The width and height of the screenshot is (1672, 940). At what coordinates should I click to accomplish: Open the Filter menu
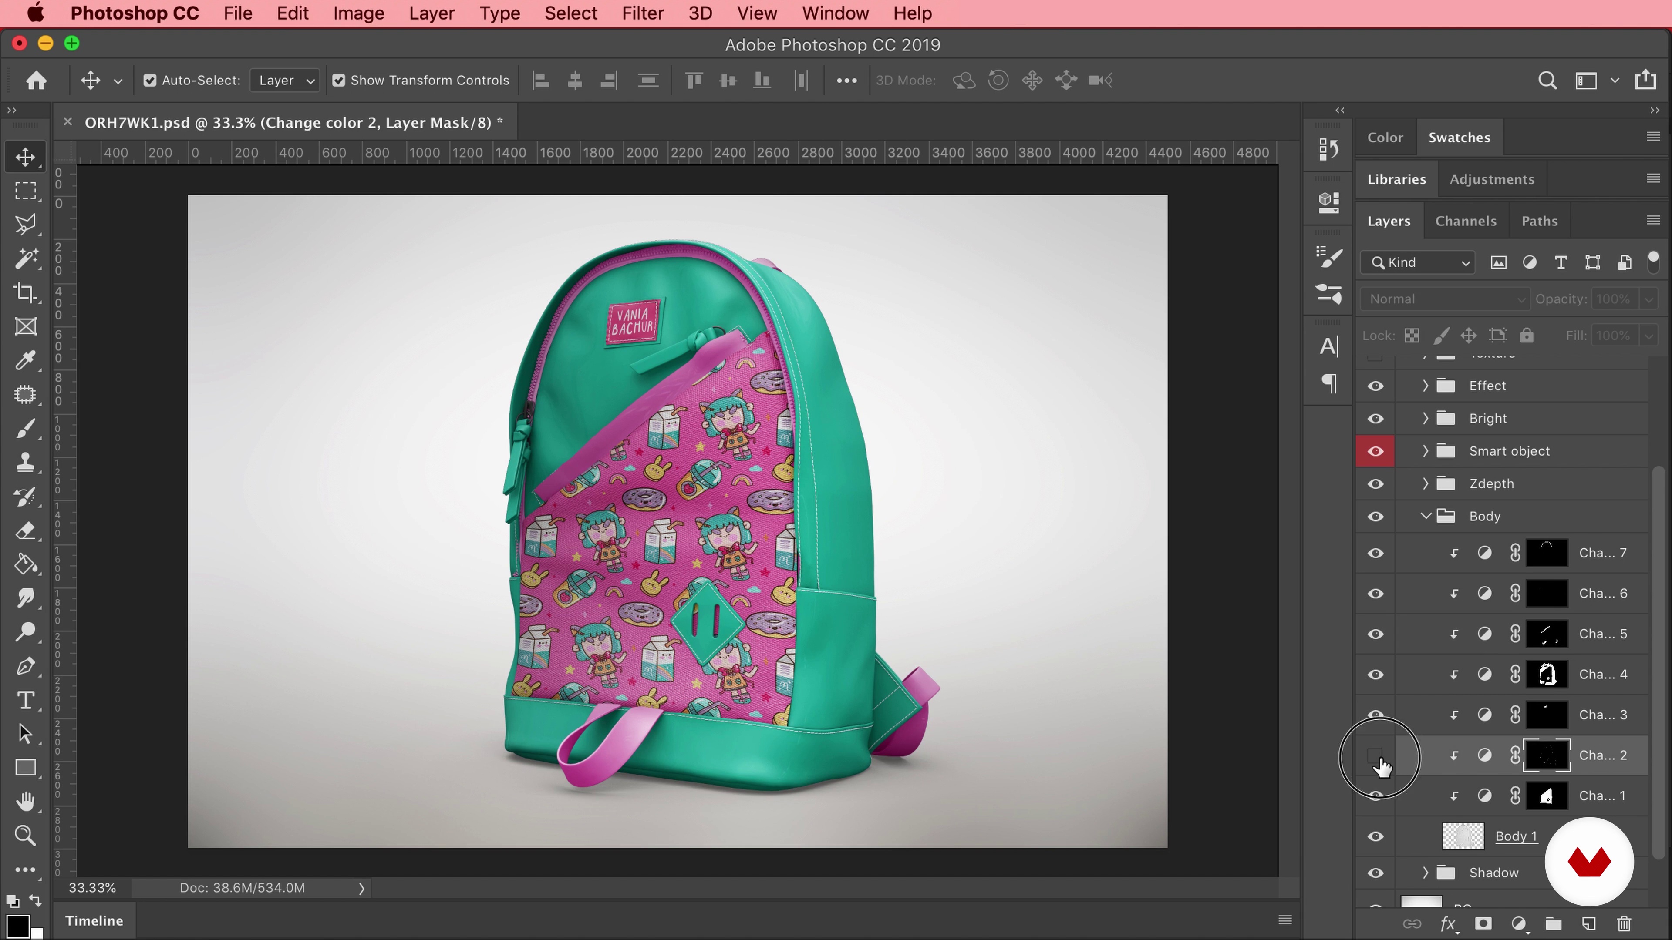[643, 13]
